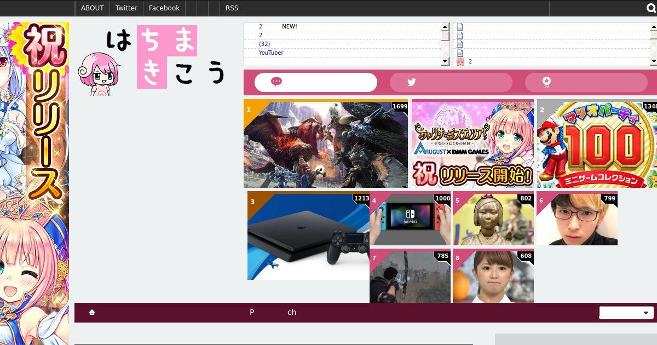This screenshot has height=345, width=657.
Task: Click the 802 comment count badge
Action: [526, 199]
